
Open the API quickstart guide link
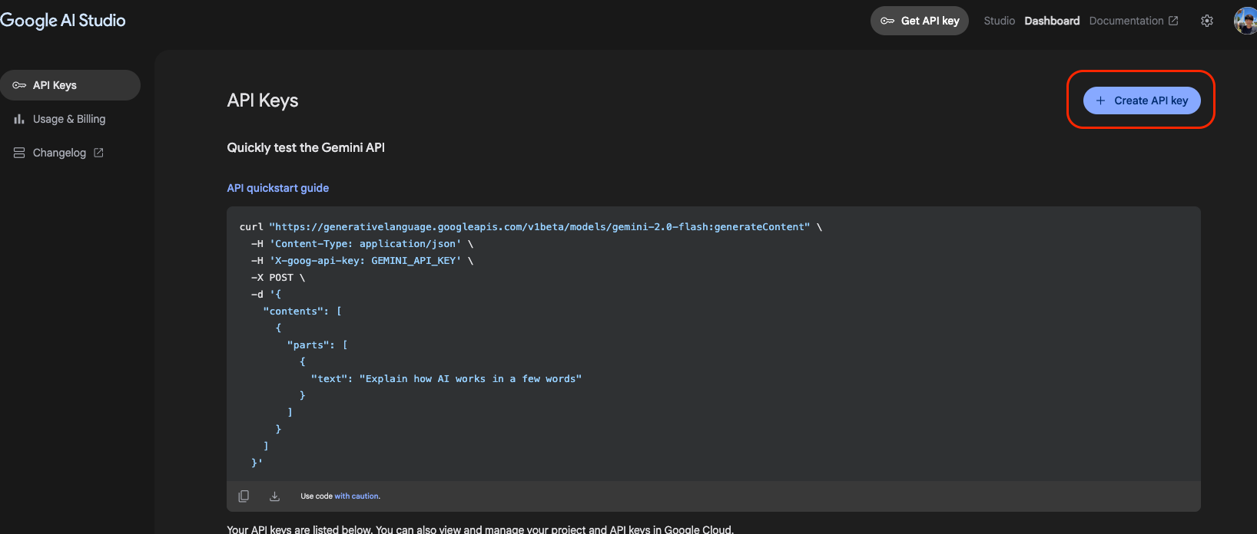278,188
